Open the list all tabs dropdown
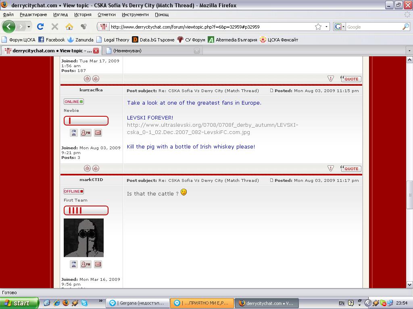This screenshot has width=413, height=309. (409, 51)
